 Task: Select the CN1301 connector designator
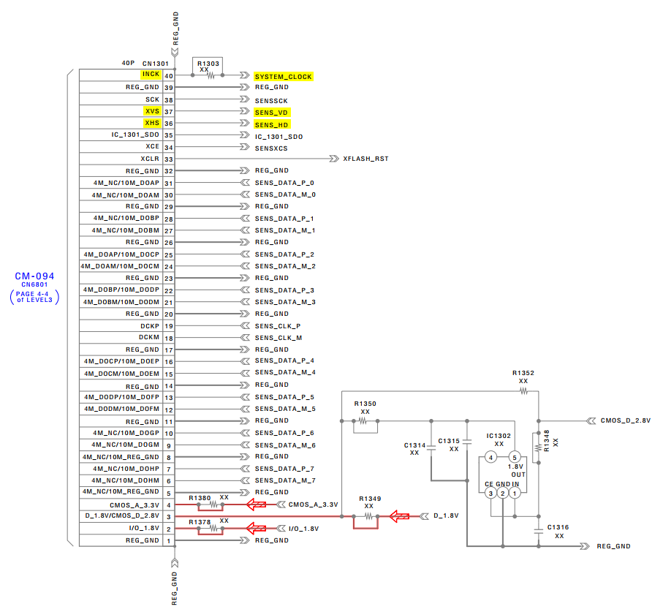point(156,64)
